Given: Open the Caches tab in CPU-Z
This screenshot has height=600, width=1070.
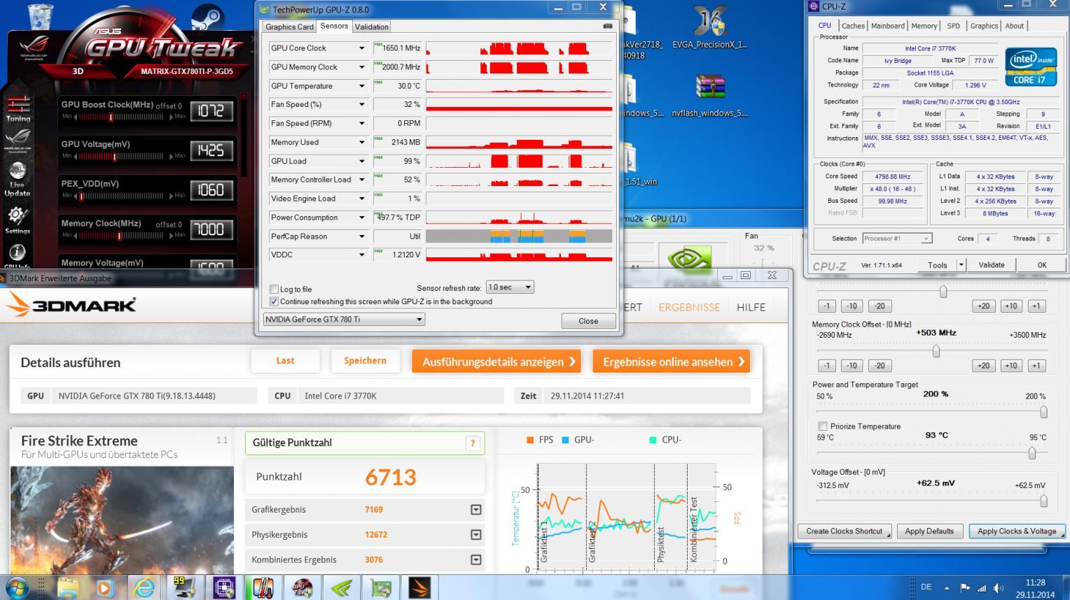Looking at the screenshot, I should point(853,26).
